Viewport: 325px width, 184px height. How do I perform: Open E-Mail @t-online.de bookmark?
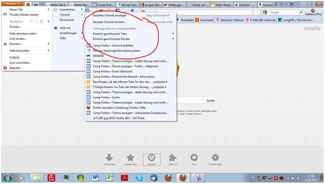tap(260, 20)
